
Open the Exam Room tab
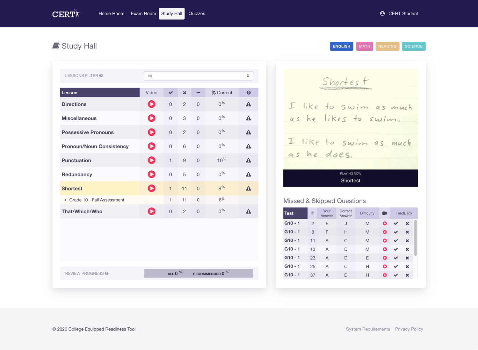143,14
